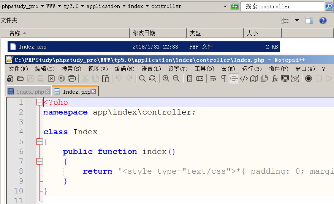Click the Explorer refresh button

tap(234, 6)
